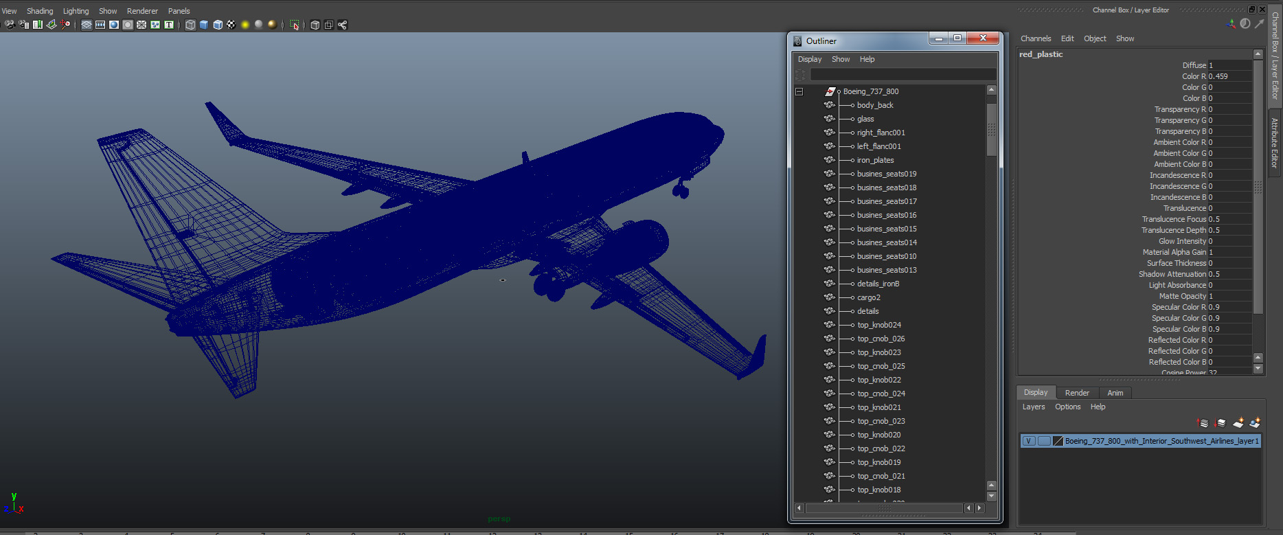
Task: Toggle the X-ray cube icon
Action: (x=315, y=25)
